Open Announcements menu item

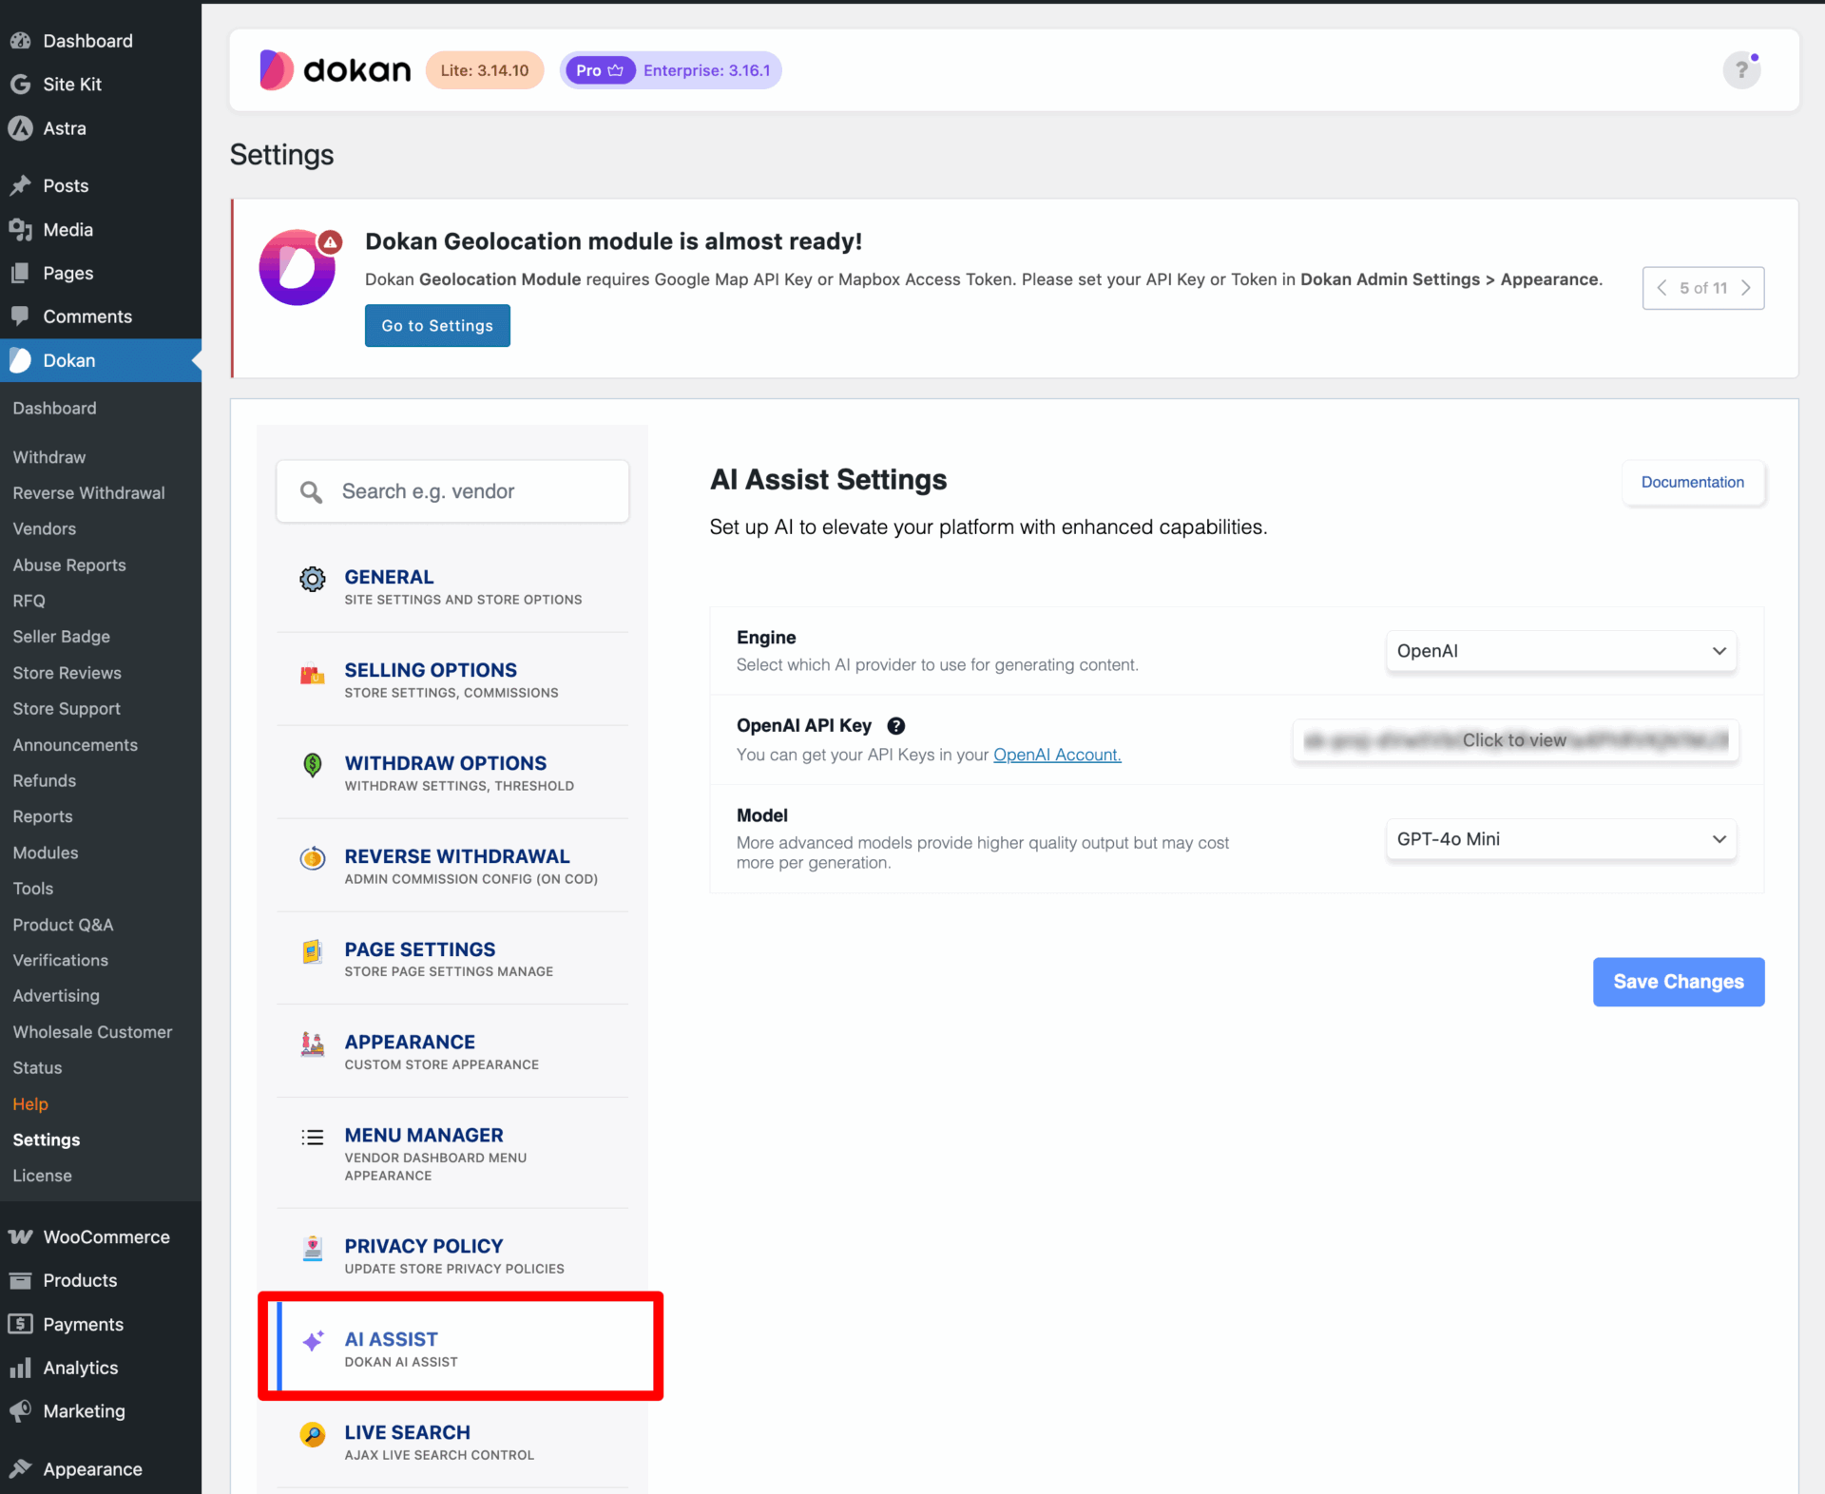tap(75, 744)
